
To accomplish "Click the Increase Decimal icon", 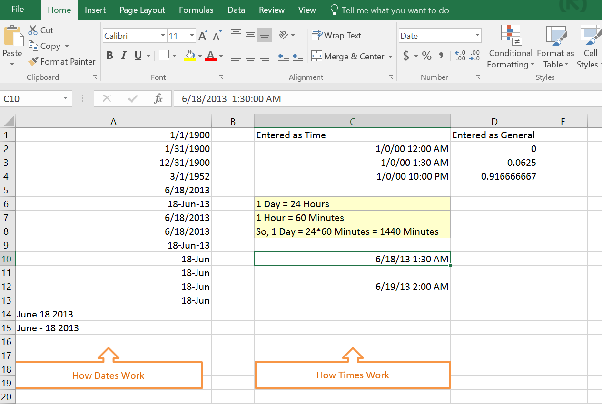I will [460, 56].
